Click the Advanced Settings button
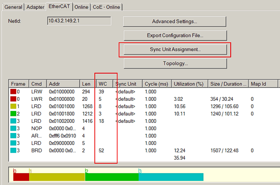This screenshot has width=280, height=185. [x=175, y=22]
